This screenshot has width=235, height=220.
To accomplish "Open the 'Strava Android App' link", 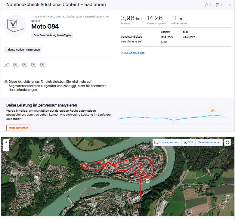I will [133, 53].
